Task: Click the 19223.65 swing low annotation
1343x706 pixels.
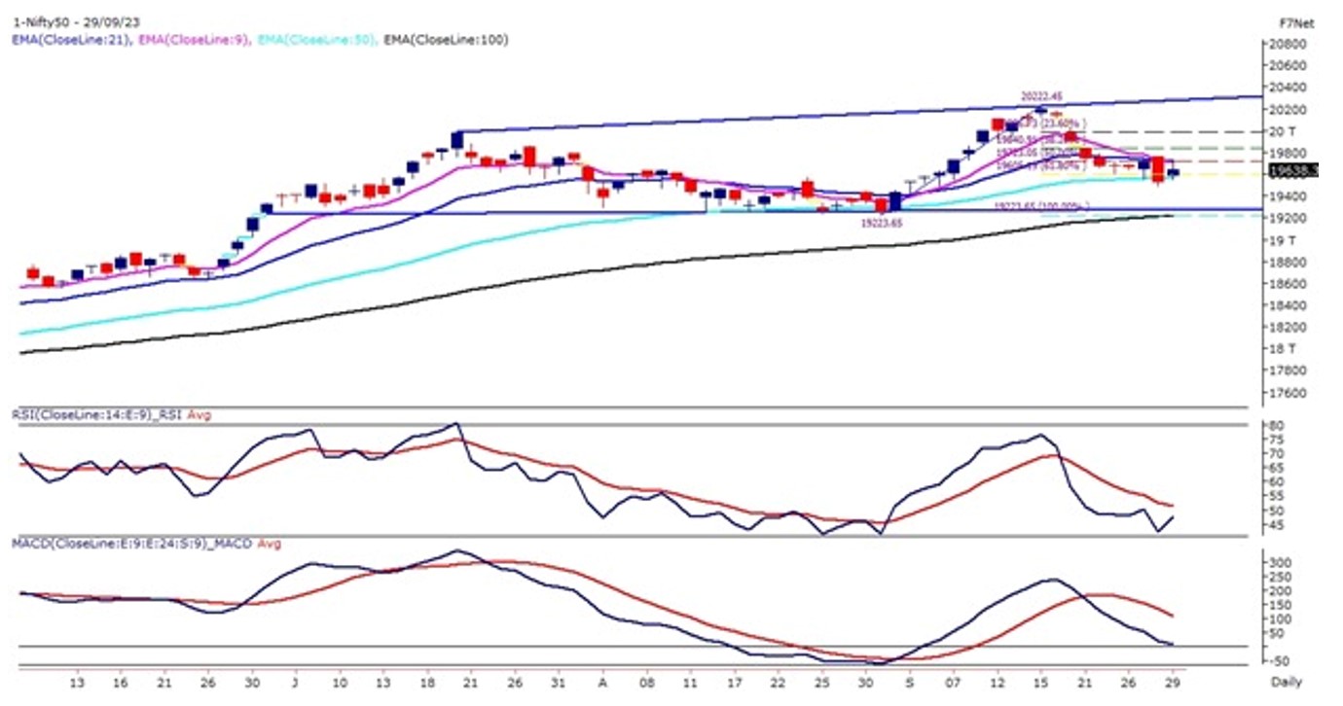Action: click(x=882, y=222)
